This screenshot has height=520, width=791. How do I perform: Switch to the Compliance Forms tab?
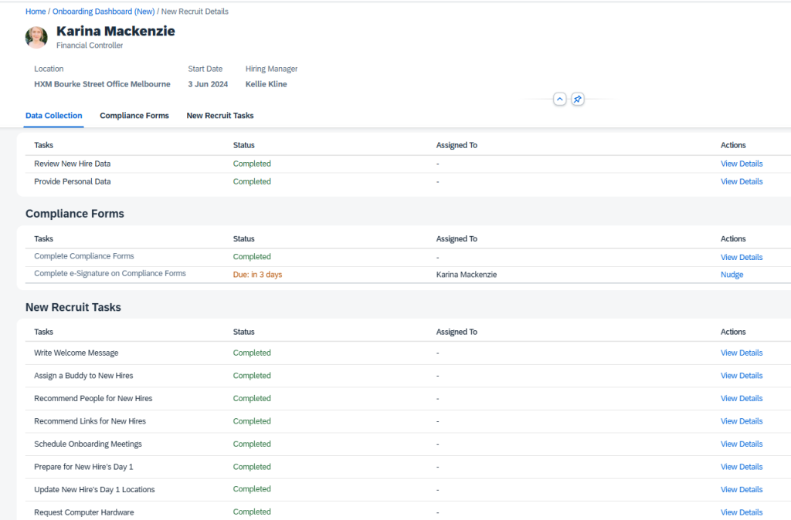coord(134,116)
